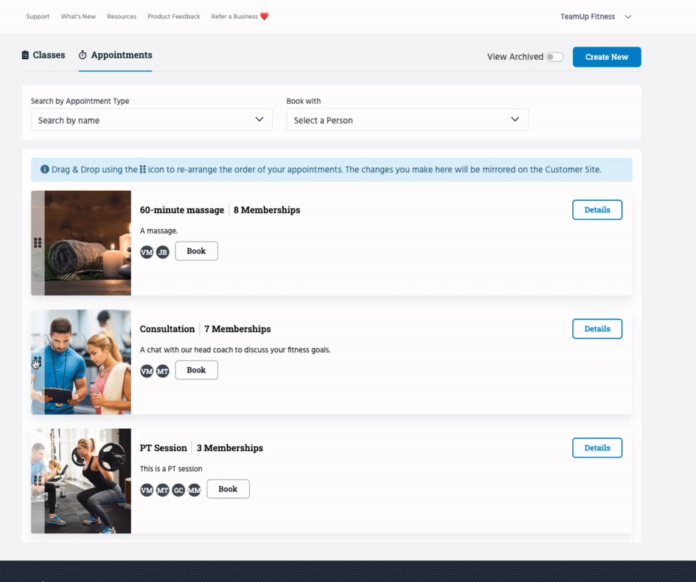Screen dimensions: 696x582
Task: Open the Search by Appointment Type dropdown
Action: (x=151, y=120)
